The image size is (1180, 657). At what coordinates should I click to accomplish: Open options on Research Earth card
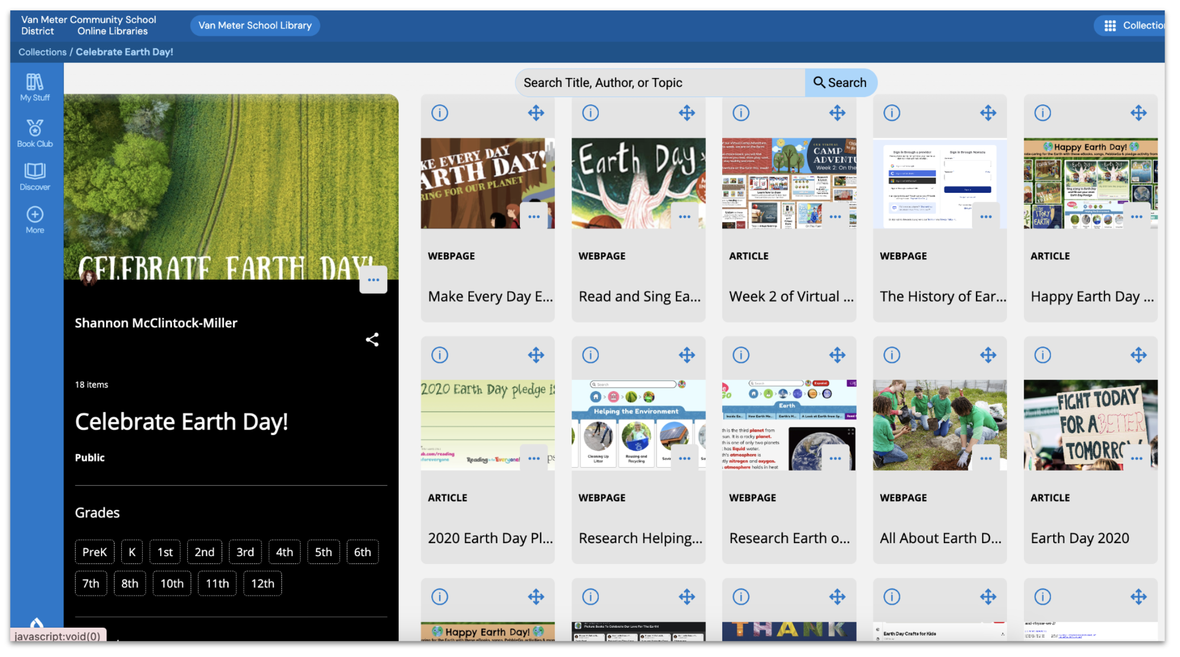click(836, 458)
